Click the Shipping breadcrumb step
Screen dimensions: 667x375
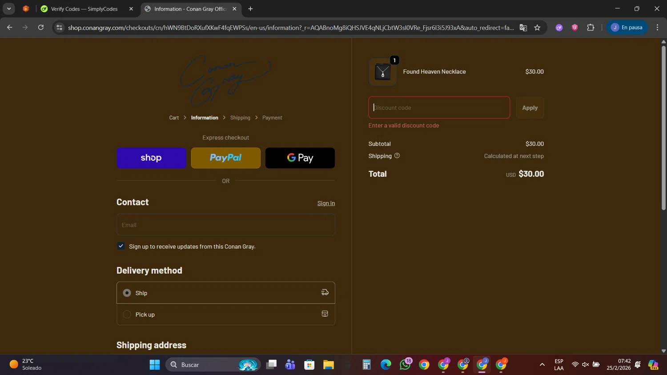(240, 118)
